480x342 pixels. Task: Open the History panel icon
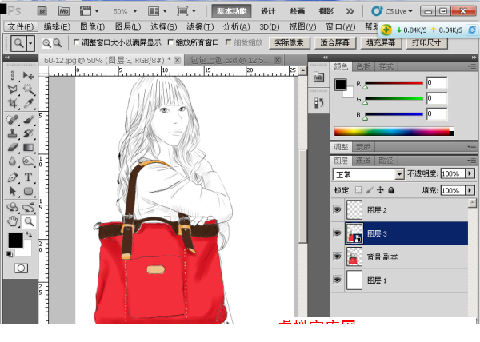318,103
